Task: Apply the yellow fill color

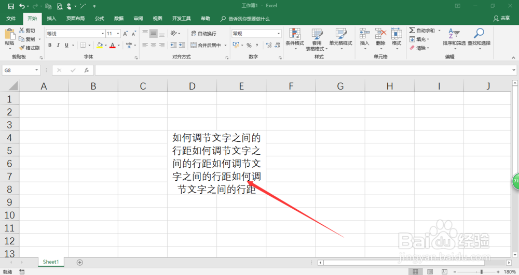Action: pyautogui.click(x=100, y=45)
